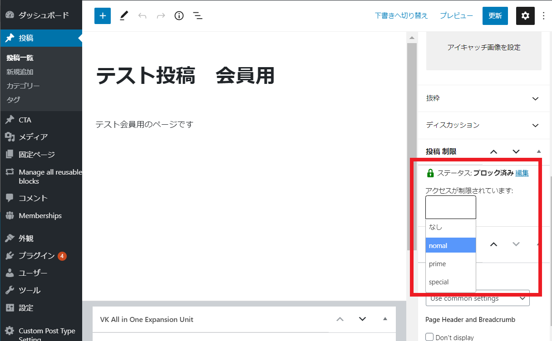The height and width of the screenshot is (341, 552).
Task: Click the Custom Post Type Setting gear icon
Action: 10,331
